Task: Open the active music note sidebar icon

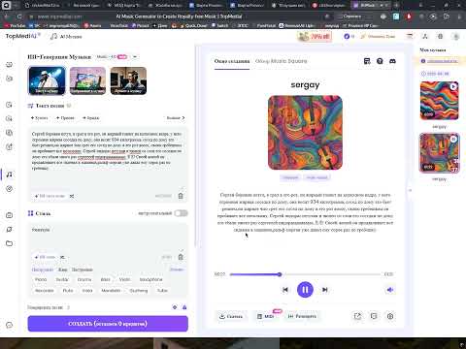Action: pyautogui.click(x=10, y=174)
